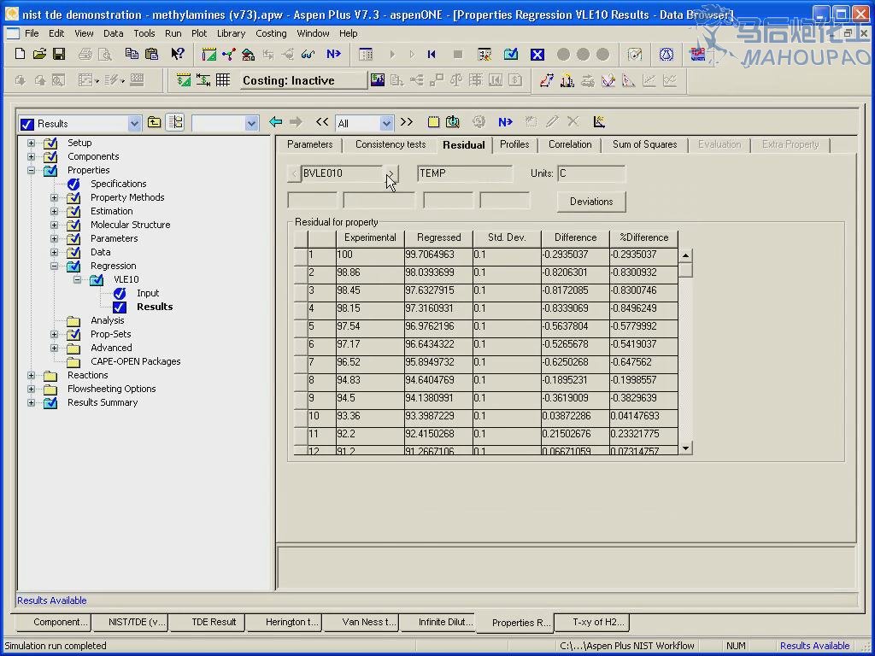Image resolution: width=875 pixels, height=656 pixels.
Task: Open Components via the molecule icon
Action: (229, 54)
